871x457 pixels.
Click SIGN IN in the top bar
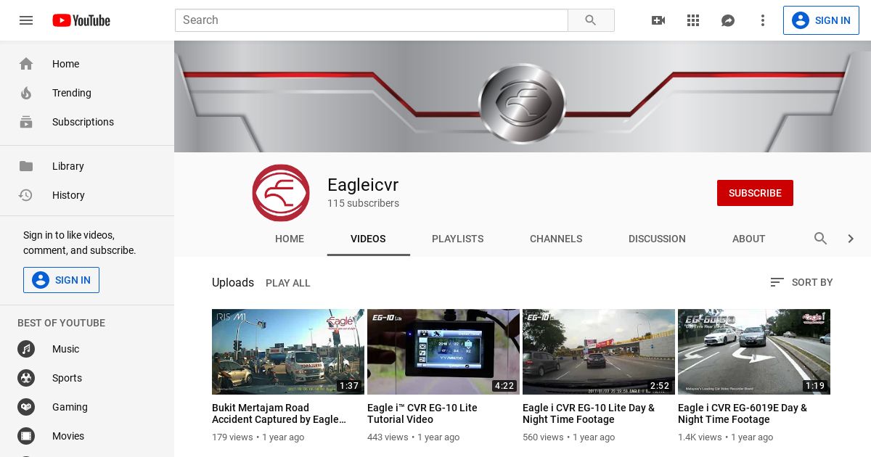821,20
